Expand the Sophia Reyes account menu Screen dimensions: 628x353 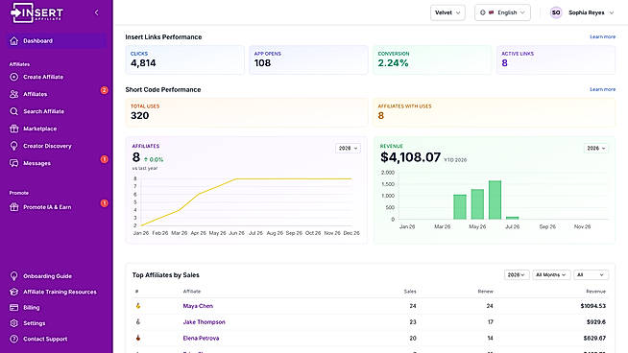click(582, 12)
